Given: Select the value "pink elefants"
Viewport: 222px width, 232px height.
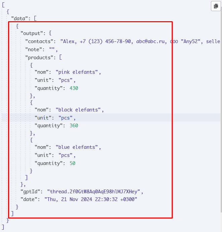Looking at the screenshot, I should [77, 72].
